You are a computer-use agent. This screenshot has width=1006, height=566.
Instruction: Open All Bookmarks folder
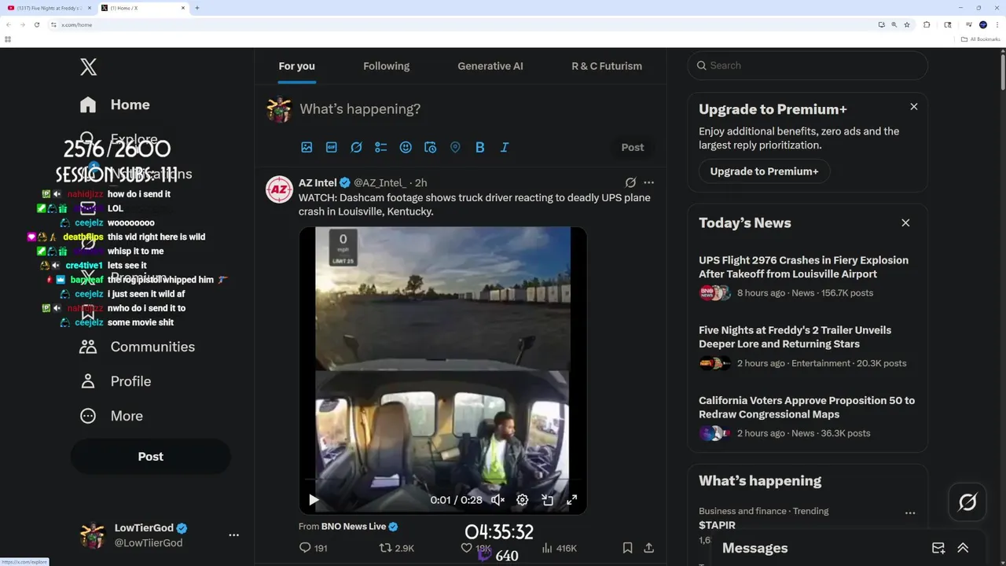tap(981, 39)
